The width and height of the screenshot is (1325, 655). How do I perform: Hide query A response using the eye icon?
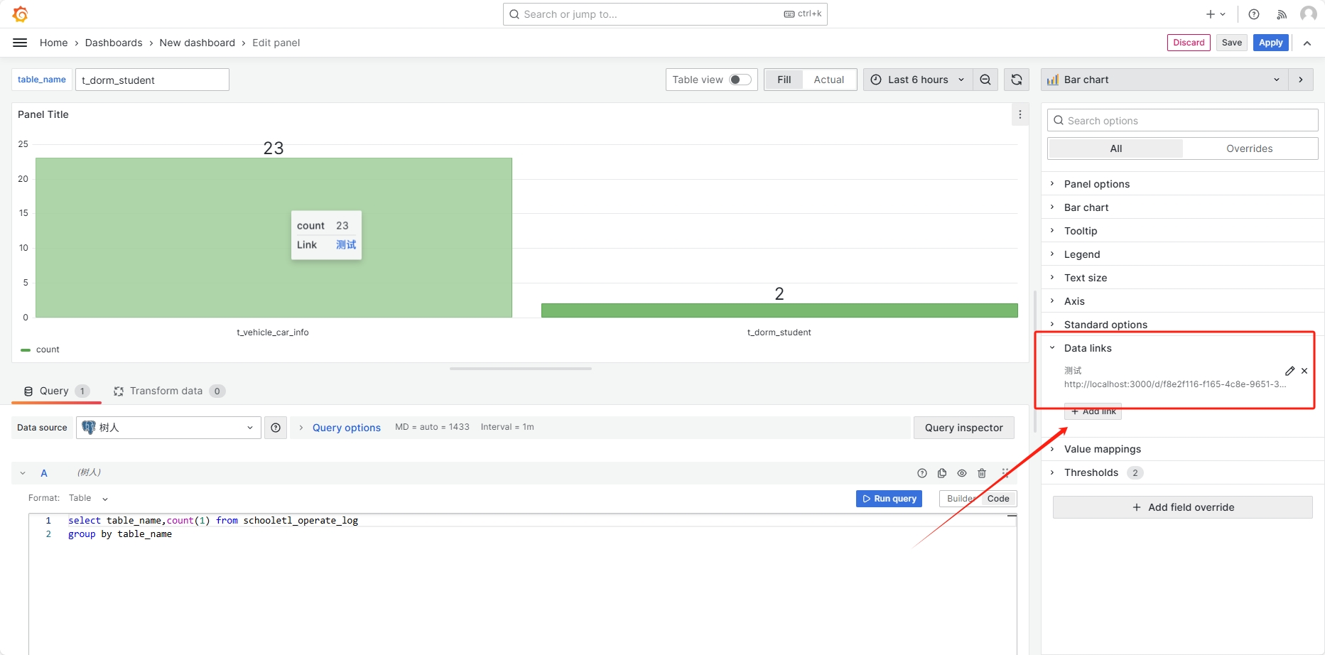coord(962,473)
